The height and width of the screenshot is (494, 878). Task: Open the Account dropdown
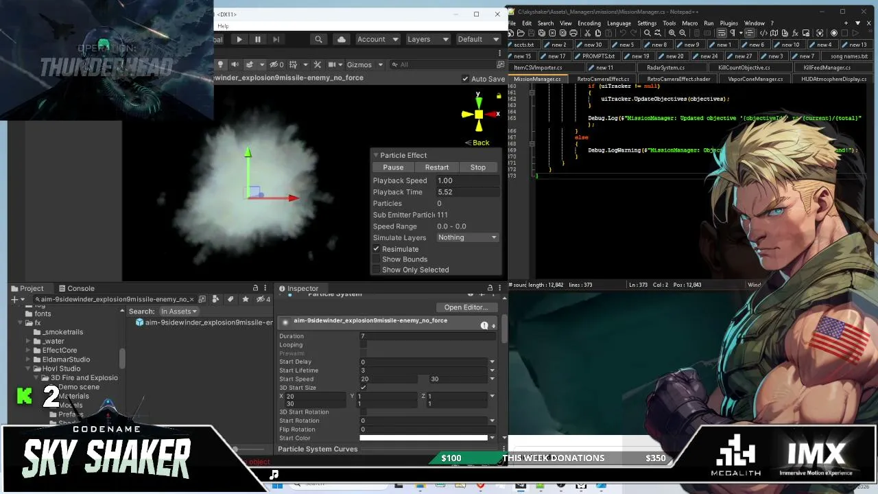pyautogui.click(x=377, y=39)
